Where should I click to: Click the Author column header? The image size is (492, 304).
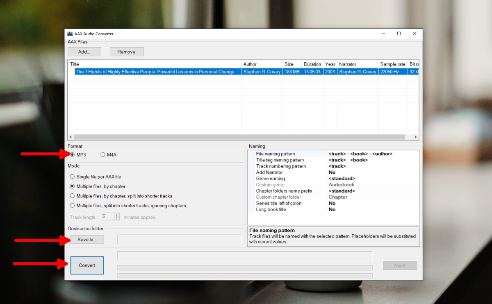point(262,64)
